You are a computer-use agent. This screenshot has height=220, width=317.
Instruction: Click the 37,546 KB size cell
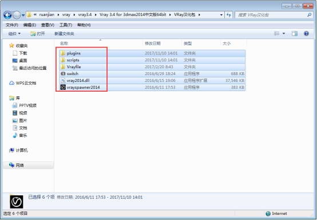click(x=235, y=81)
